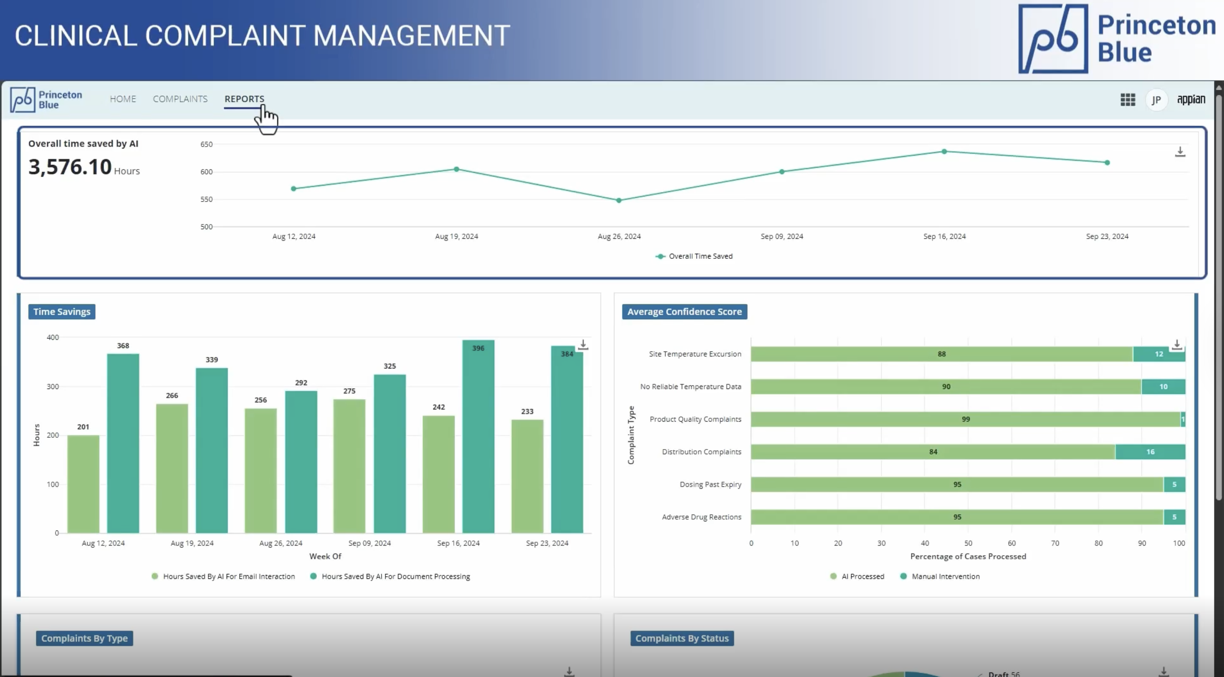Go to the HOME tab
Viewport: 1224px width, 677px height.
[123, 99]
